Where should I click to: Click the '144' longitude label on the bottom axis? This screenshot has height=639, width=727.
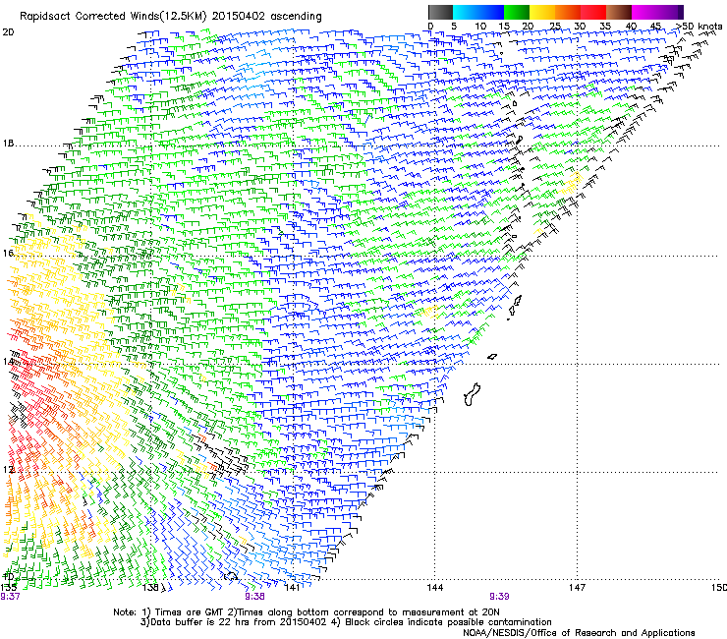tap(435, 588)
